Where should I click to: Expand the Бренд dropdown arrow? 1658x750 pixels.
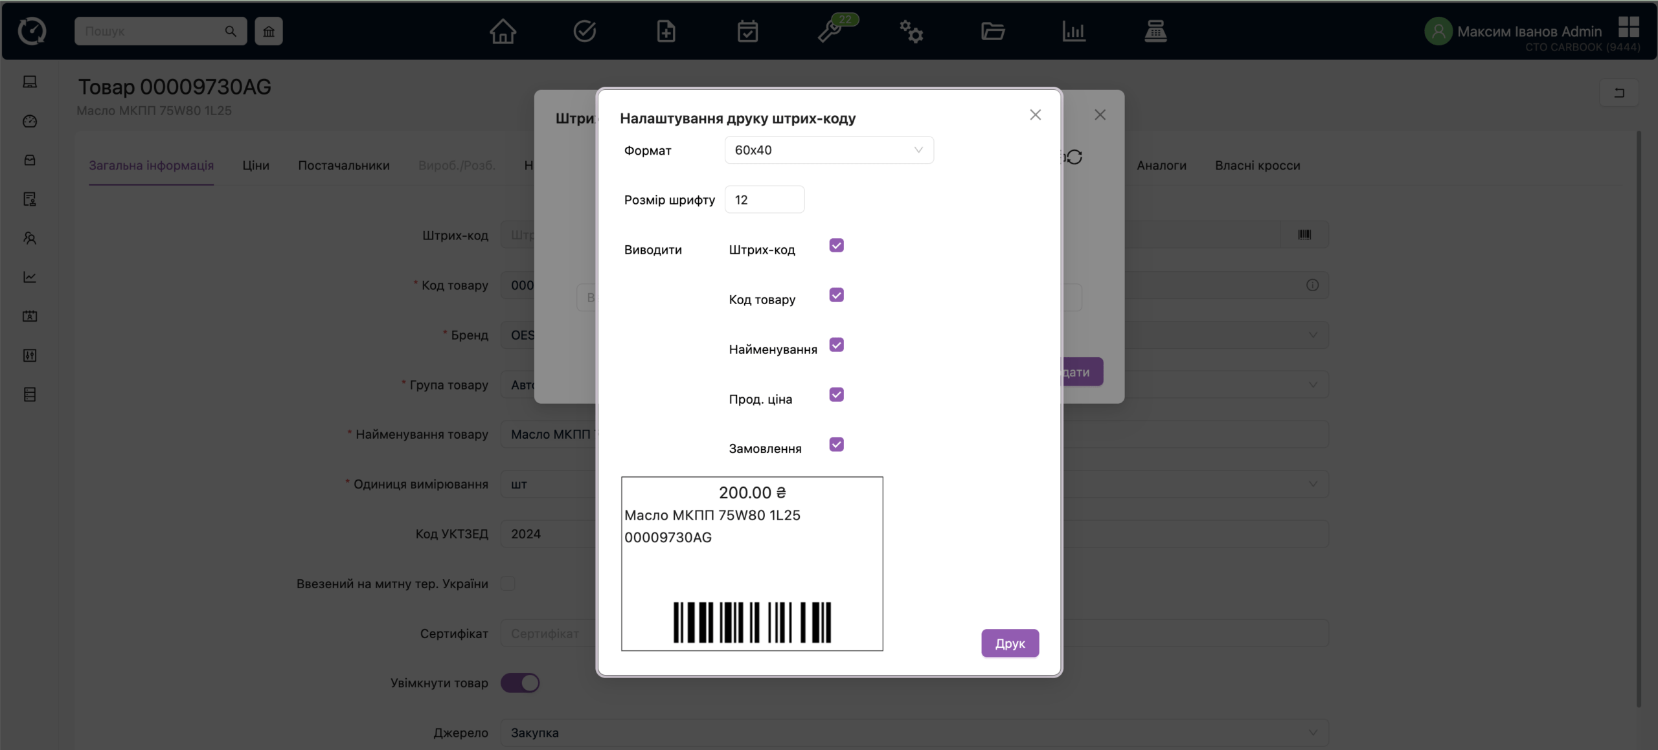pos(1312,335)
